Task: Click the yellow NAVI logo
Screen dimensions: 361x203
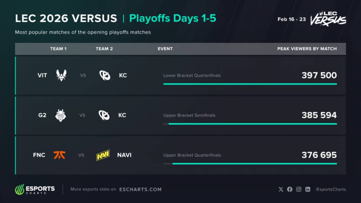Action: (103, 155)
